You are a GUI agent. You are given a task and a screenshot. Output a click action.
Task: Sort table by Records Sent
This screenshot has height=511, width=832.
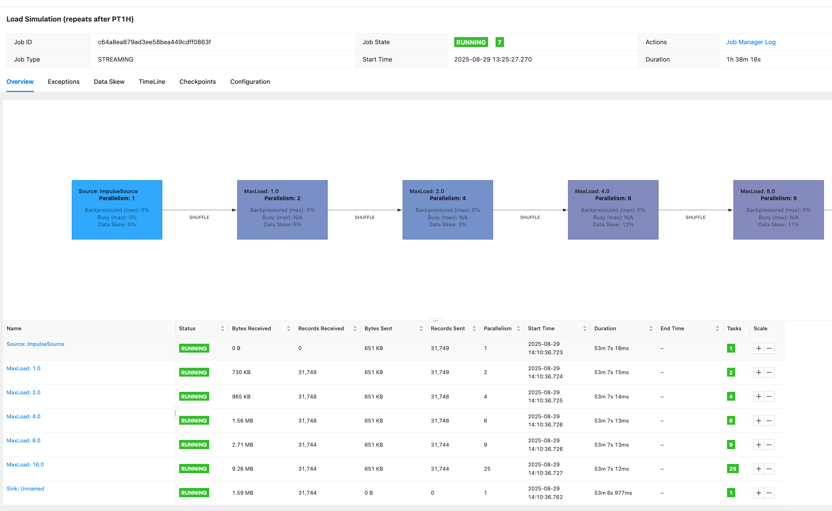tap(474, 329)
